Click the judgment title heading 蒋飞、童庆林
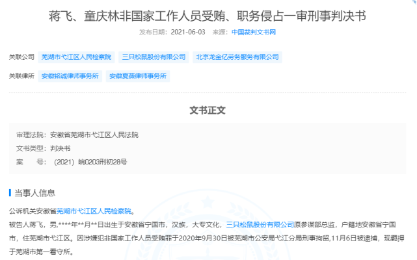The image size is (417, 260). click(x=208, y=16)
